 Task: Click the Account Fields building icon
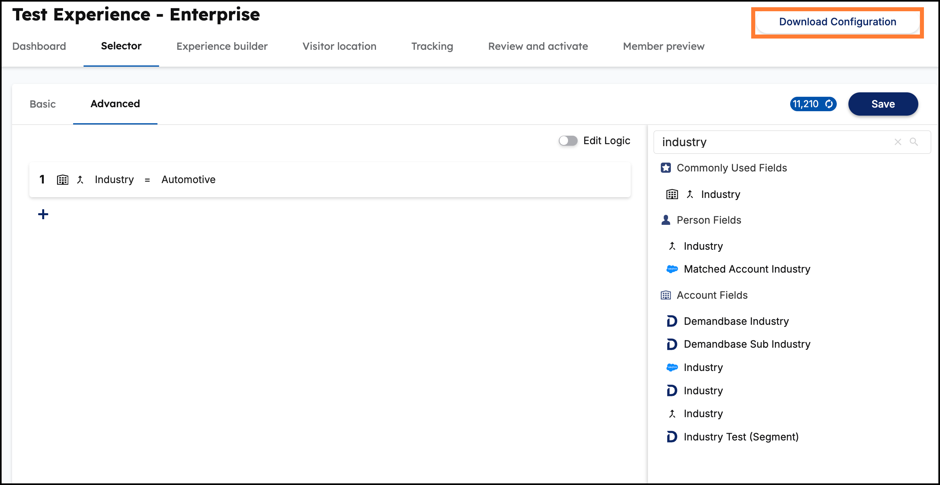pos(666,295)
